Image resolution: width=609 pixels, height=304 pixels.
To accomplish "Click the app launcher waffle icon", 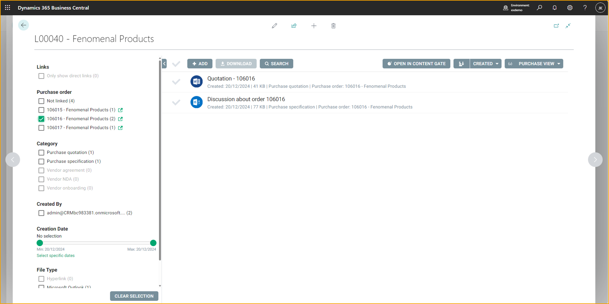I will click(7, 8).
